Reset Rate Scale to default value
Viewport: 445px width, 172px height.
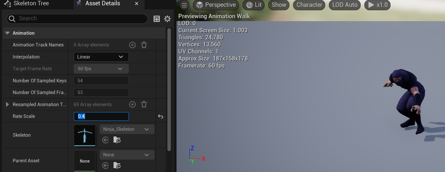161,116
